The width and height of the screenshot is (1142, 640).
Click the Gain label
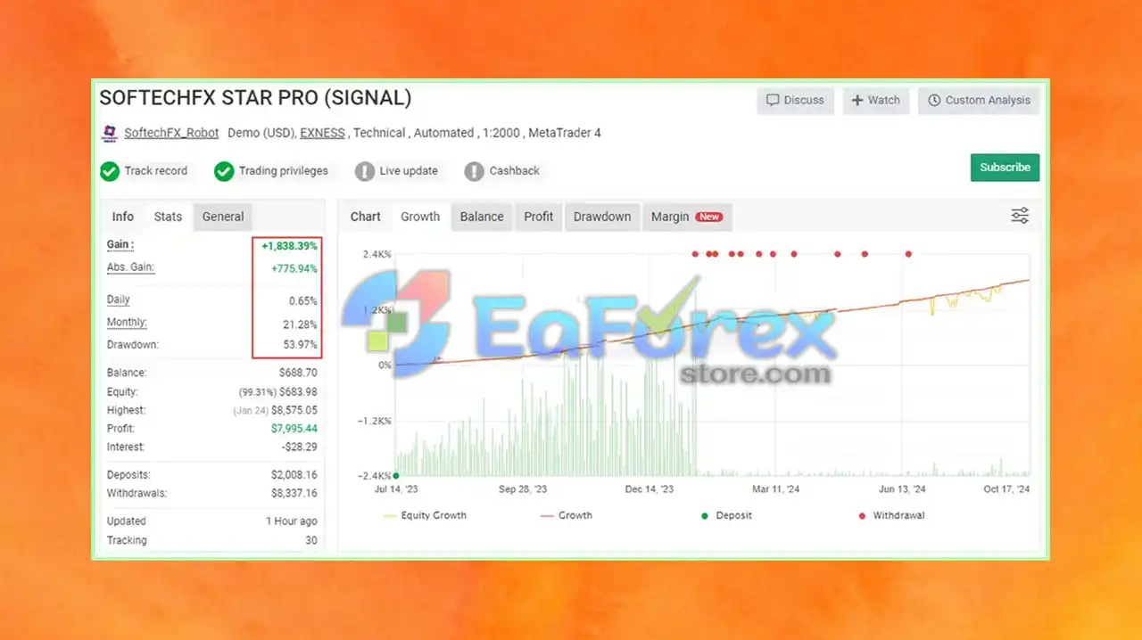point(120,245)
